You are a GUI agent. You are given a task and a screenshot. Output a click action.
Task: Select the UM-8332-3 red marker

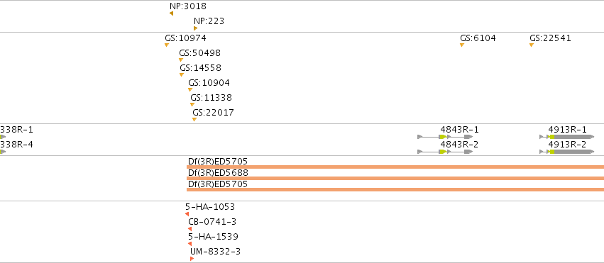pos(192,259)
